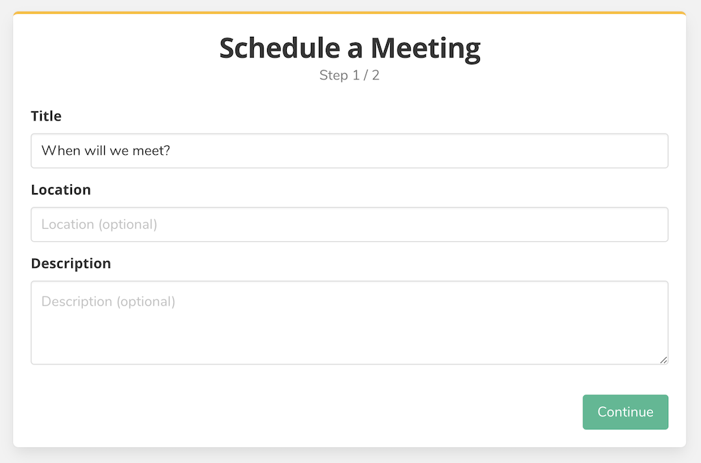Viewport: 701px width, 463px height.
Task: Click the bold Description label
Action: tap(71, 264)
